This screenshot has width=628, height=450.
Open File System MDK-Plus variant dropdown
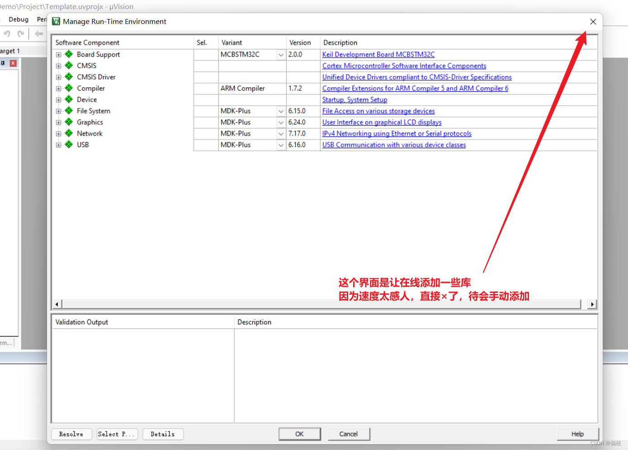pos(281,111)
